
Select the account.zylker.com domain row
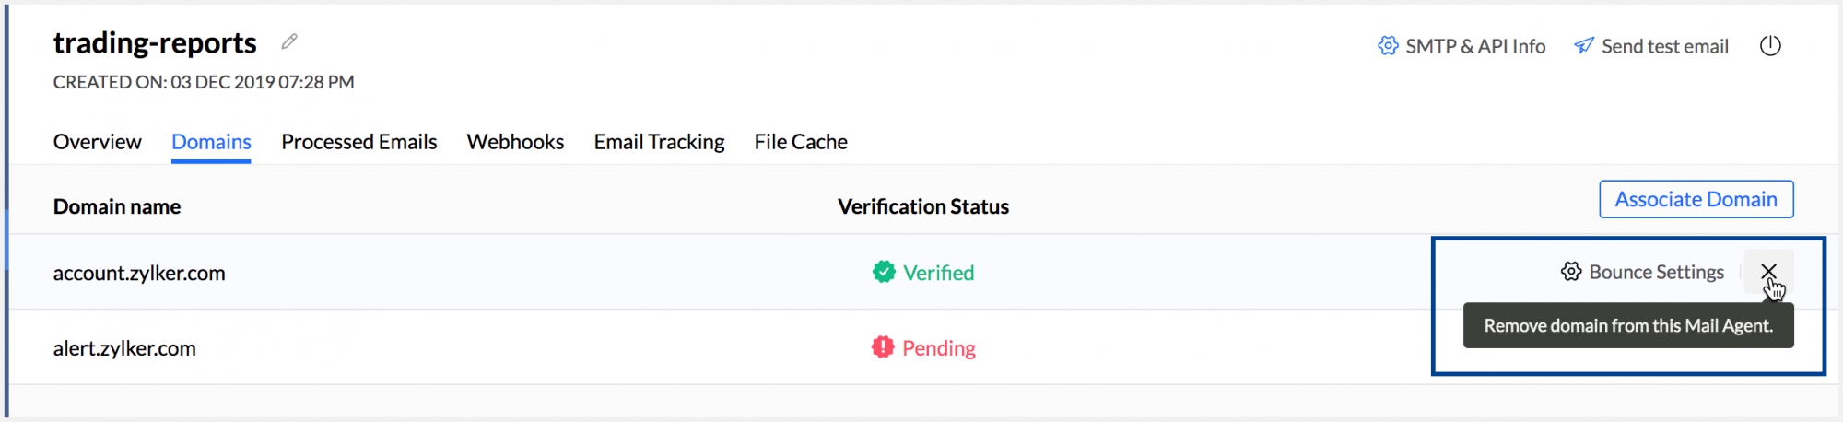pos(139,273)
